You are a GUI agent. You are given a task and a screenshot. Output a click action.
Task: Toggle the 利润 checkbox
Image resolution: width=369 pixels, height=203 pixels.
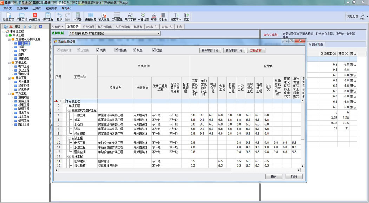[x=98, y=50]
